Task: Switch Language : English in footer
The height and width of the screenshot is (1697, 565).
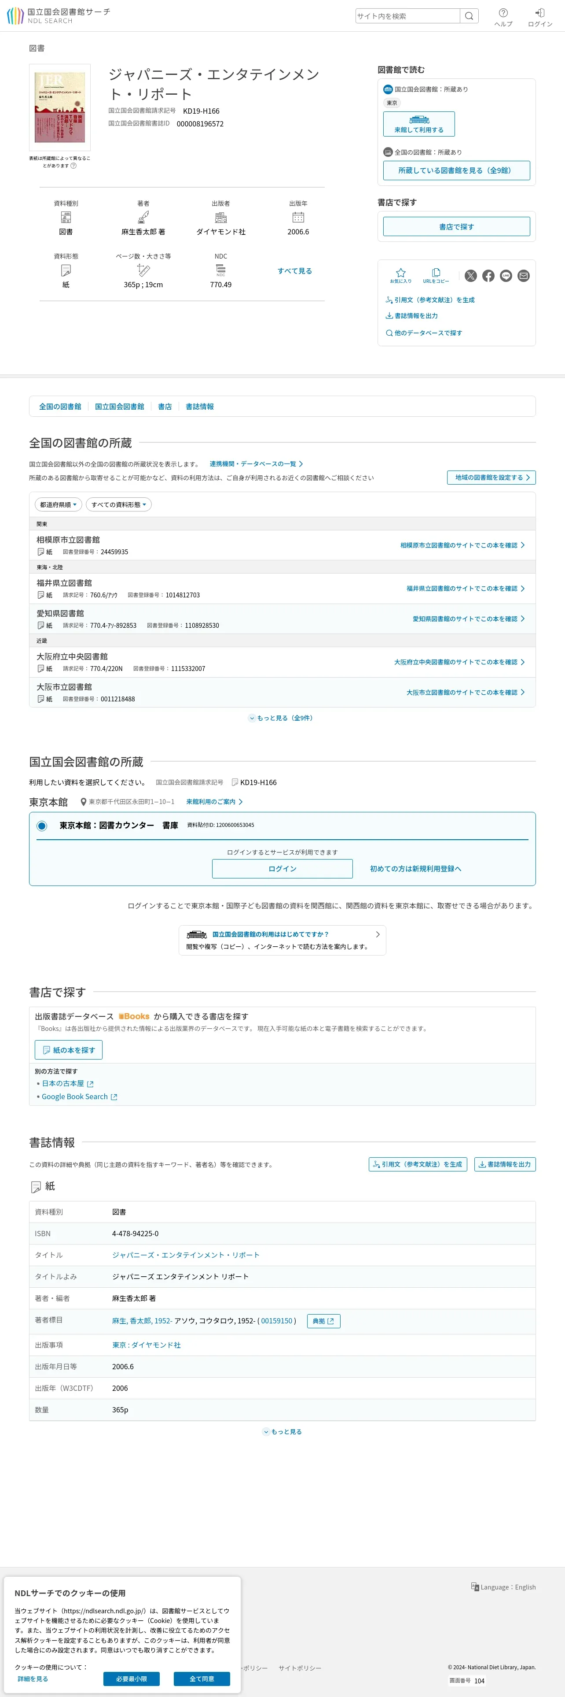Action: pos(503,1587)
